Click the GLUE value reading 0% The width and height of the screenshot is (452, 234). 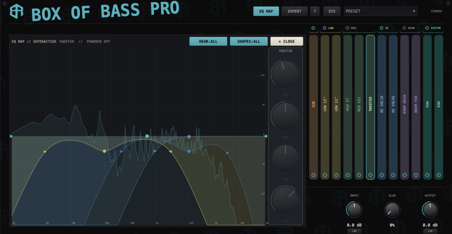392,225
